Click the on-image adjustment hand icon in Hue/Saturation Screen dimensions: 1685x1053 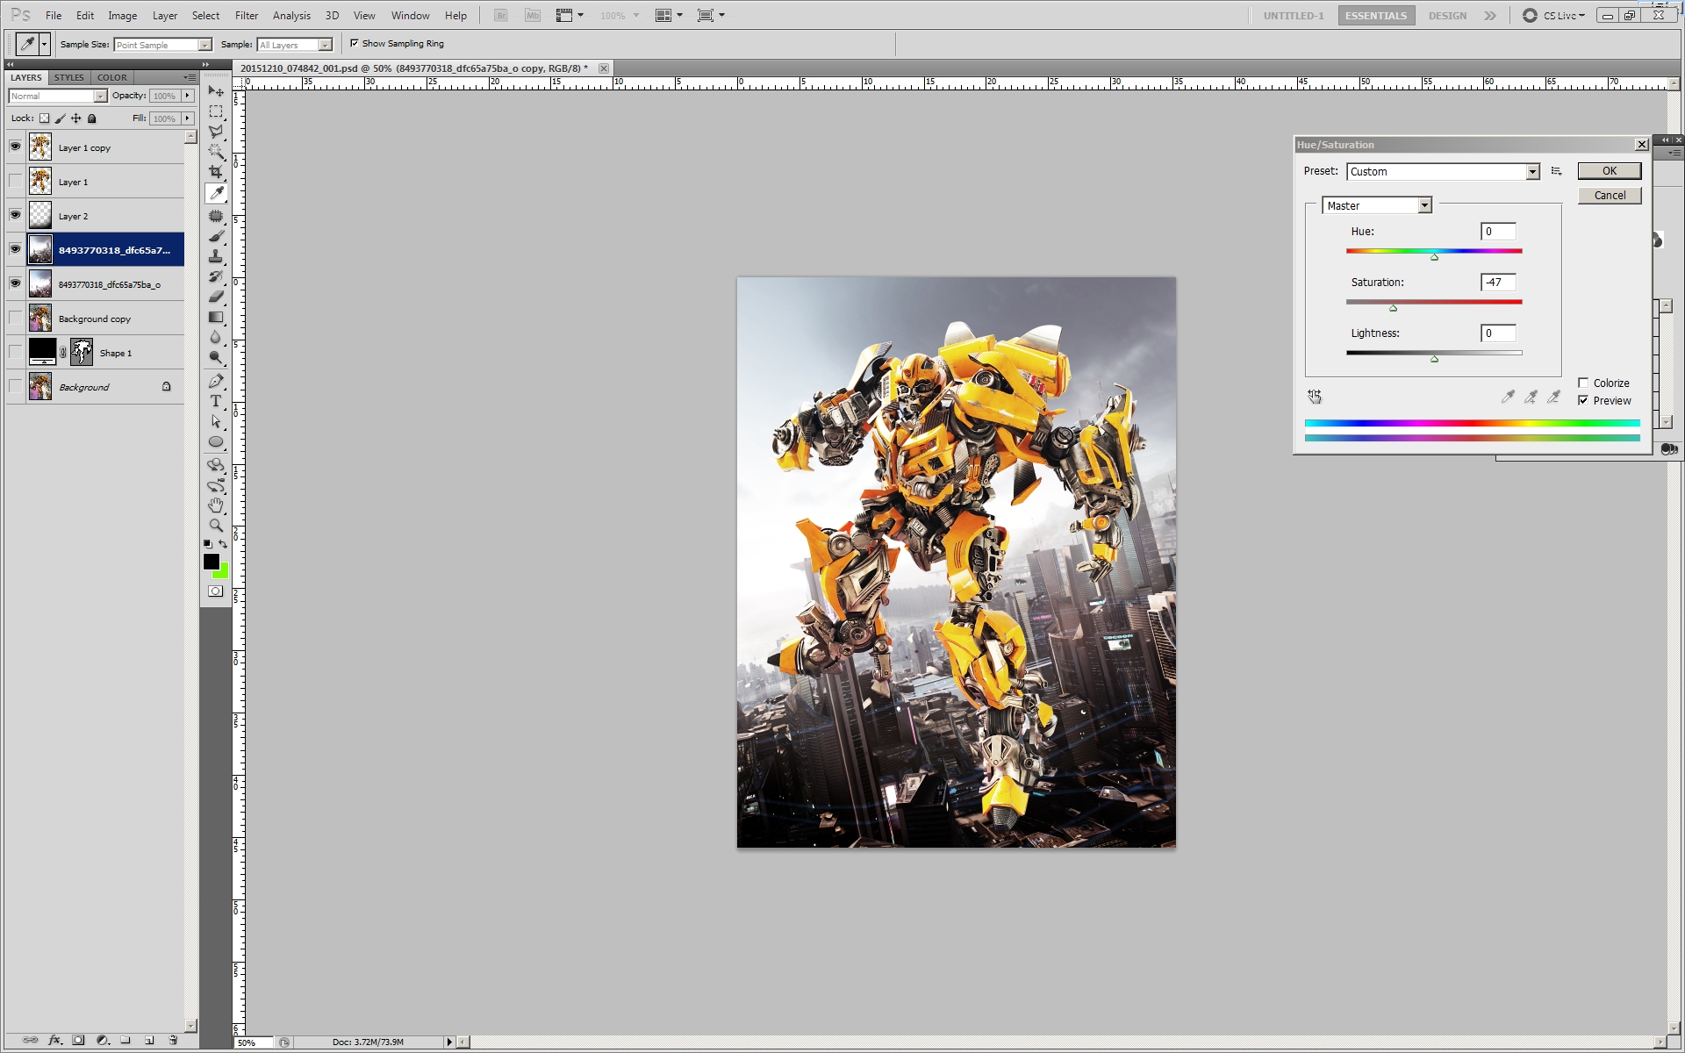(1314, 397)
